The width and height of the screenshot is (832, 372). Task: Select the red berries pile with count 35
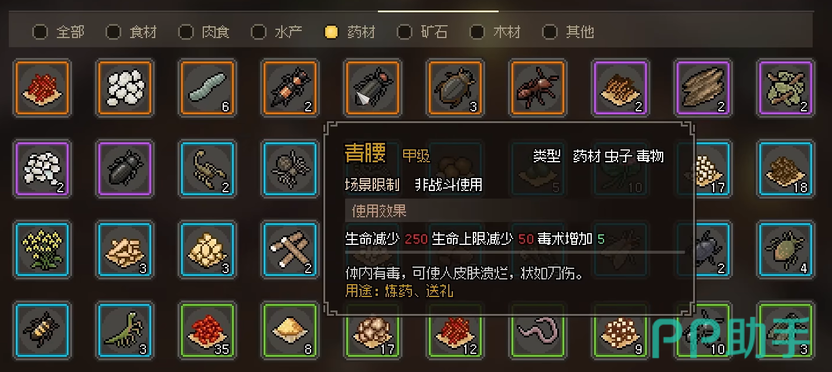(207, 330)
